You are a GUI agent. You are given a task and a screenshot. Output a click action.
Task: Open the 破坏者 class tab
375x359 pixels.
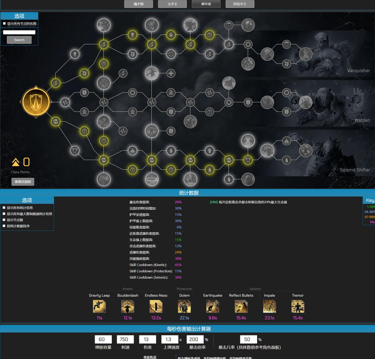[x=206, y=4]
